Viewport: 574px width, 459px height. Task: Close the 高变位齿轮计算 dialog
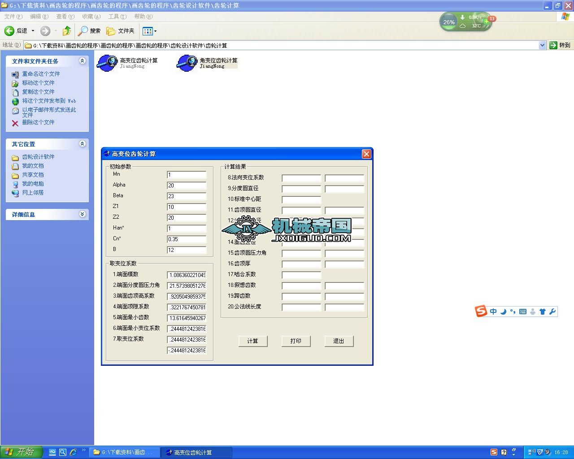point(366,154)
